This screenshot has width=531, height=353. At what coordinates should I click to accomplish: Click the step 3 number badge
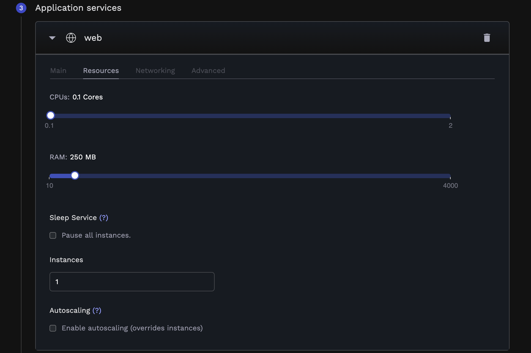coord(21,8)
